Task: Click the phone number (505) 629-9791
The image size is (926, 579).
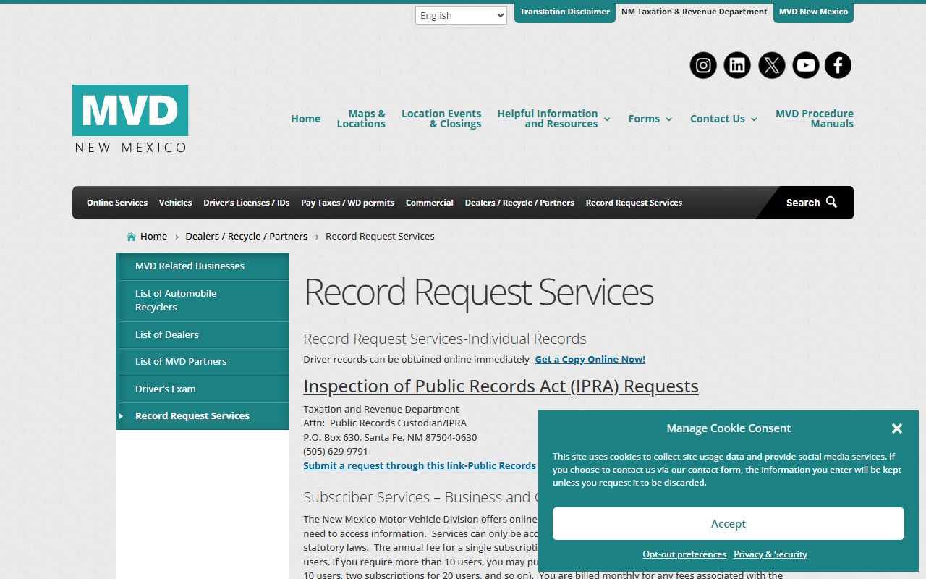Action: click(336, 452)
